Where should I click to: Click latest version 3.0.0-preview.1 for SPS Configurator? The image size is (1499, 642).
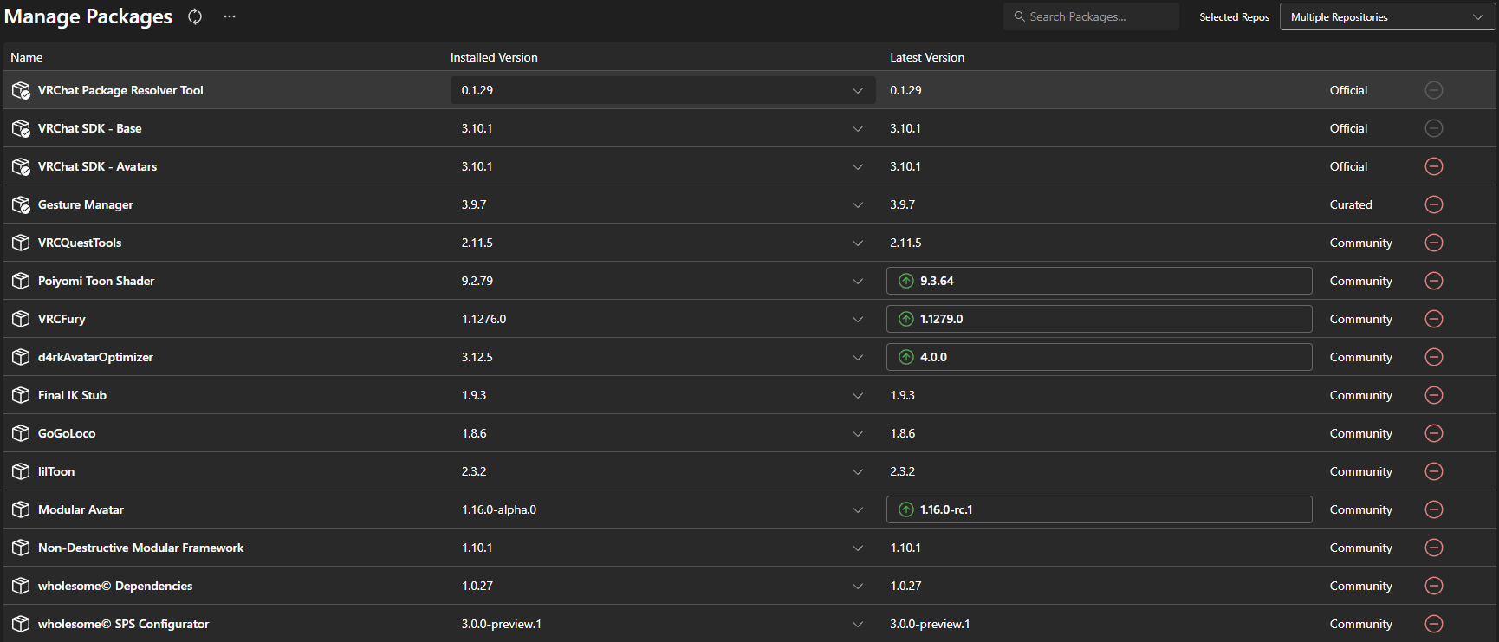(930, 624)
